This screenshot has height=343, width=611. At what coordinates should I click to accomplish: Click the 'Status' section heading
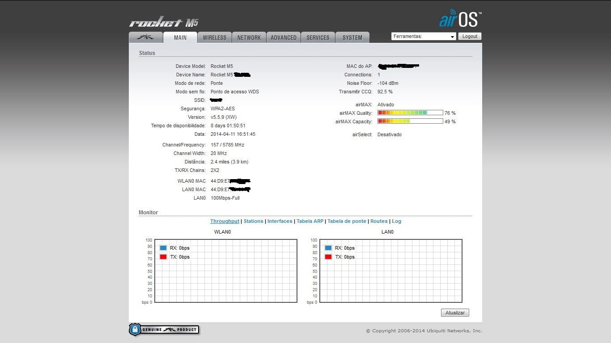click(x=147, y=53)
